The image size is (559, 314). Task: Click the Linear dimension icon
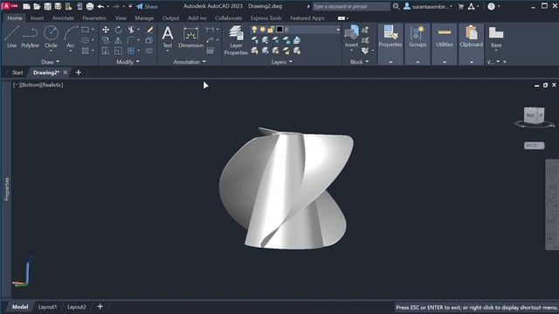(x=210, y=30)
